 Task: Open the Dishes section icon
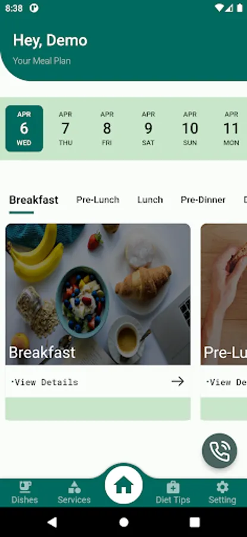pos(24,486)
